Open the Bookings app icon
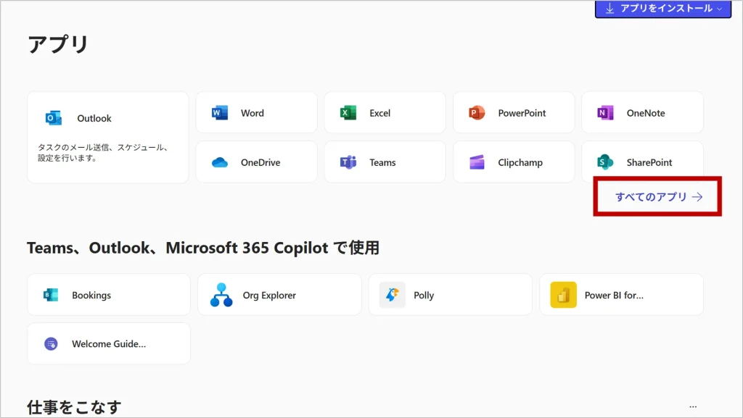This screenshot has width=743, height=418. pyautogui.click(x=51, y=295)
